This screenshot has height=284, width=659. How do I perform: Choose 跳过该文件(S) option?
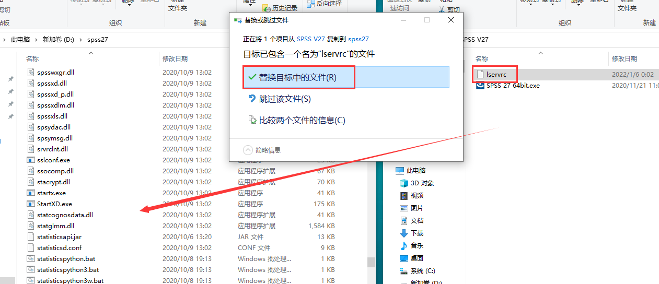tap(285, 99)
